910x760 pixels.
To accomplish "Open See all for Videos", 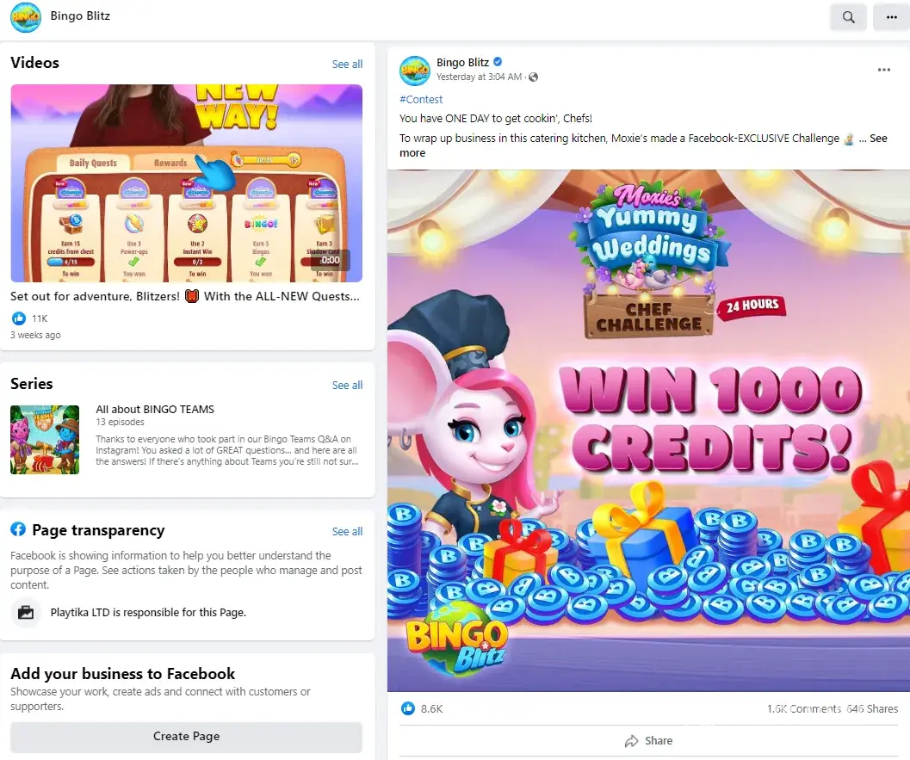I will coord(347,65).
